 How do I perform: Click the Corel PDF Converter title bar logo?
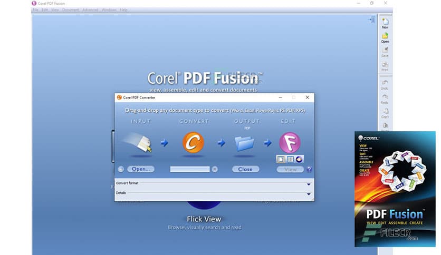tap(119, 97)
